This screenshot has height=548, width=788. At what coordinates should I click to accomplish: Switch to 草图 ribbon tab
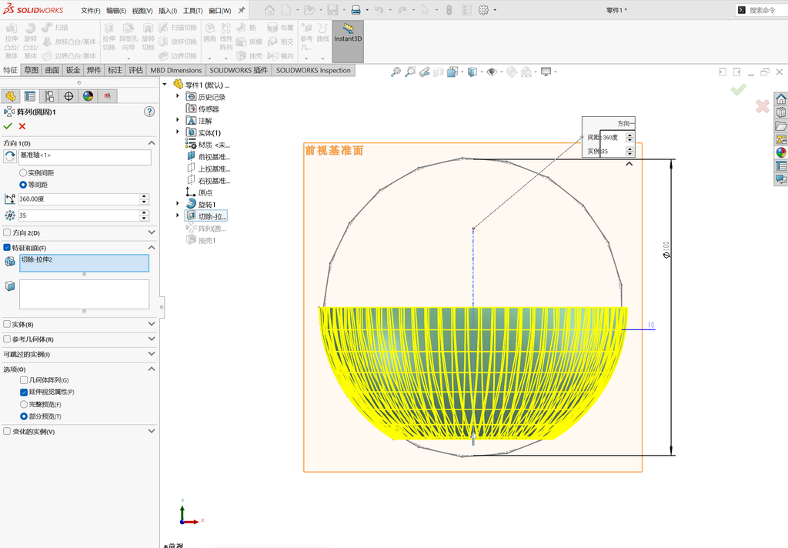coord(31,70)
